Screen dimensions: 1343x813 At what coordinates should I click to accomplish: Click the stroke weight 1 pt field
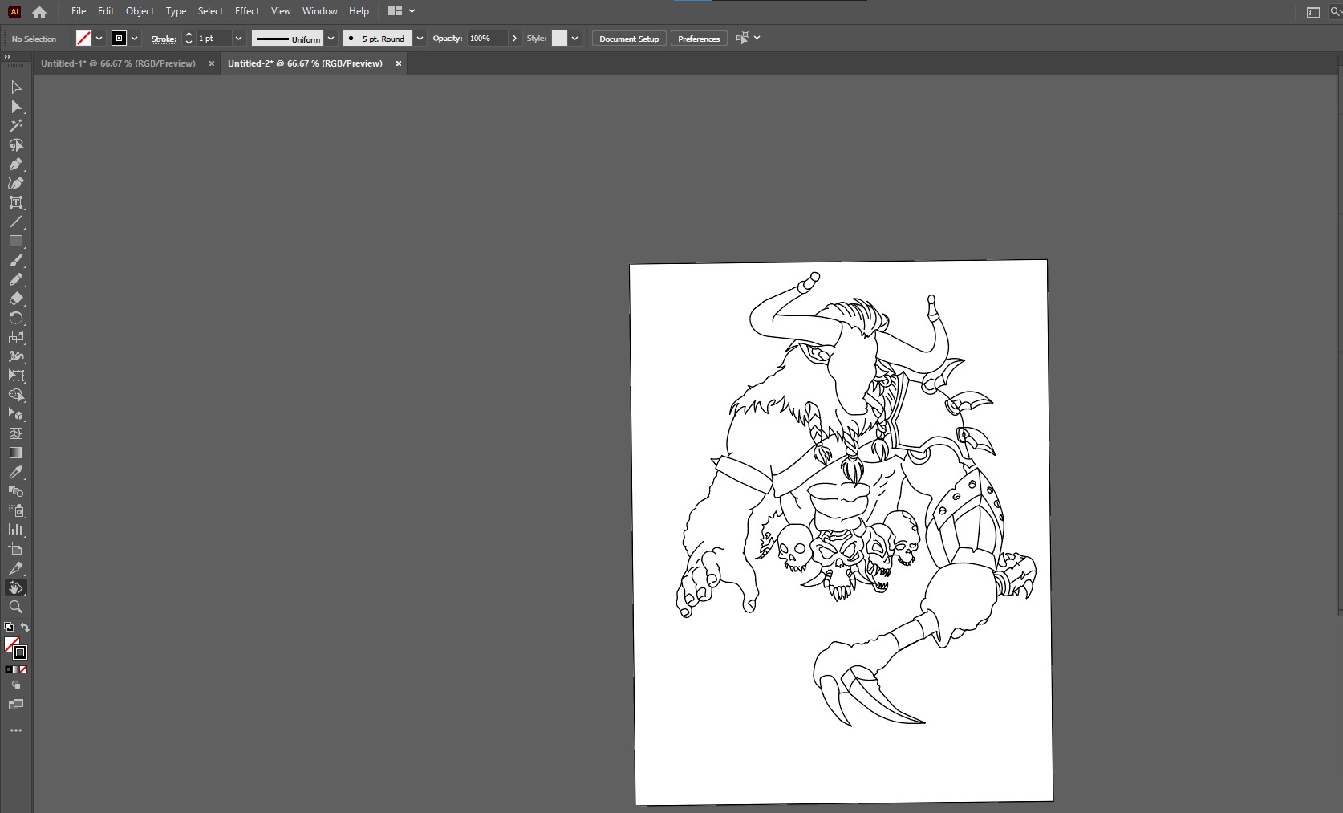point(213,39)
